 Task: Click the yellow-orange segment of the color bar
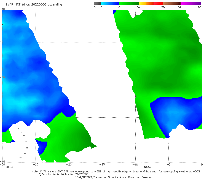coord(146,3)
